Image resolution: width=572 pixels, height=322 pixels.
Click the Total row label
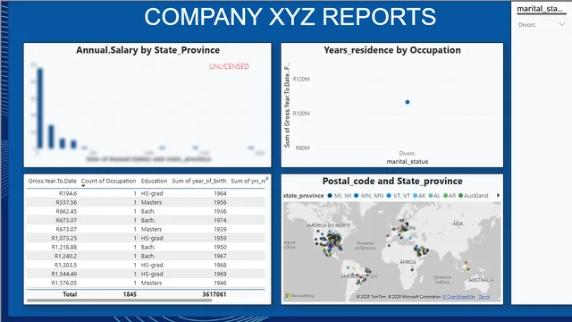(x=70, y=294)
